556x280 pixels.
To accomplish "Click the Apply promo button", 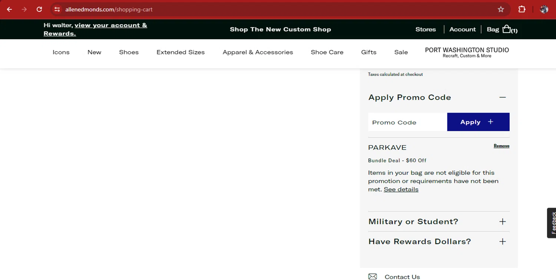I will (x=478, y=122).
